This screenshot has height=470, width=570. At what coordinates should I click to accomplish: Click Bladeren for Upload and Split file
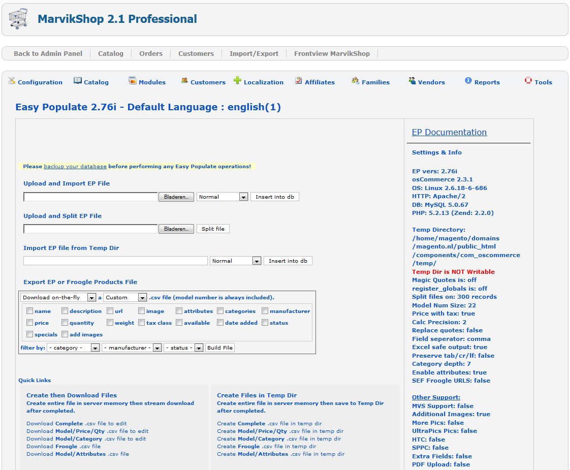176,229
